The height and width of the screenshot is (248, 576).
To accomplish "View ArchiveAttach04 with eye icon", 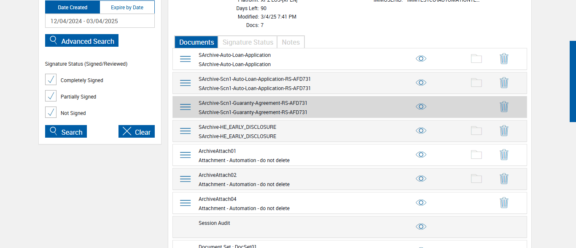I will tap(421, 203).
